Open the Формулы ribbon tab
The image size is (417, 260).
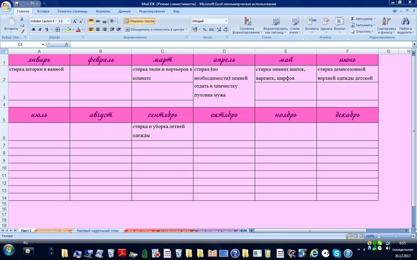[103, 11]
